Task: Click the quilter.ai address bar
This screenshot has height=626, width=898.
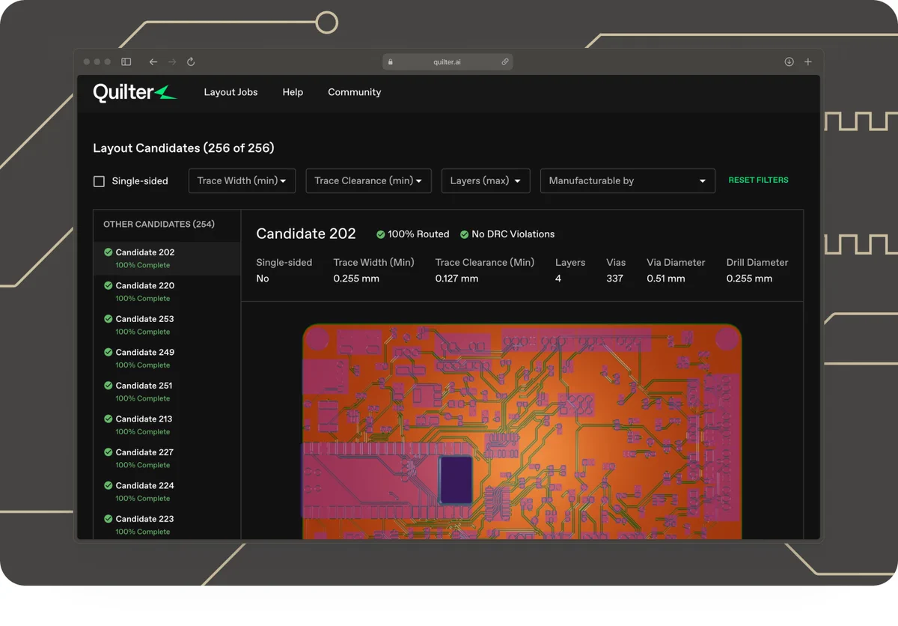Action: coord(448,62)
